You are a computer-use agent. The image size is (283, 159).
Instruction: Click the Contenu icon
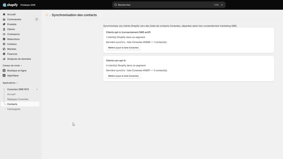point(4,44)
